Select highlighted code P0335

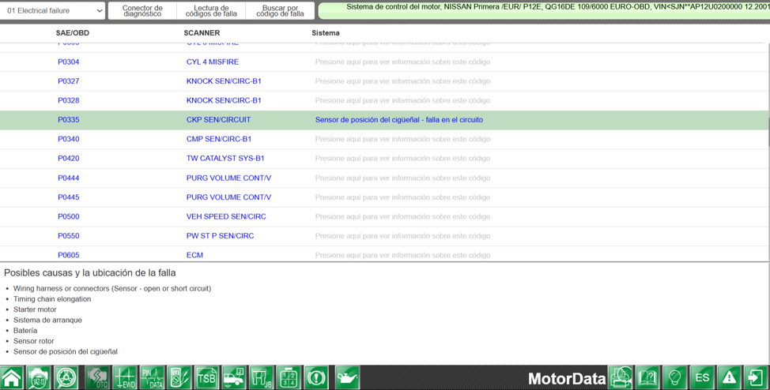click(68, 120)
